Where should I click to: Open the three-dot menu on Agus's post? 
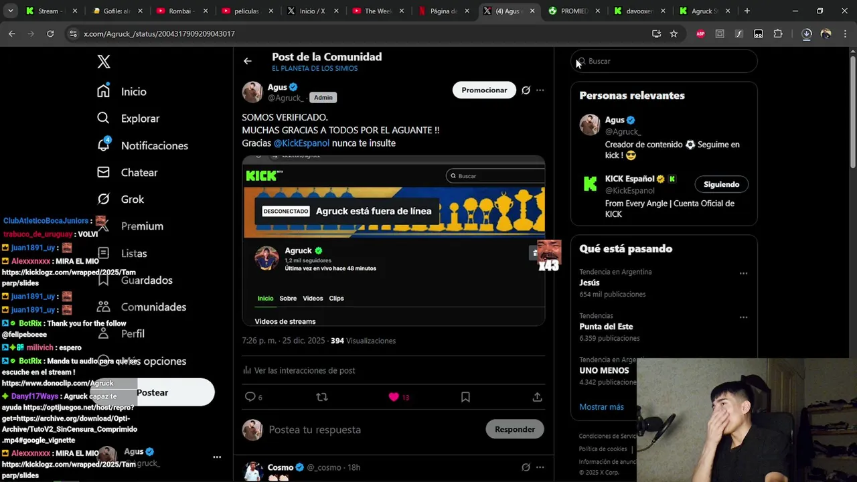coord(540,90)
